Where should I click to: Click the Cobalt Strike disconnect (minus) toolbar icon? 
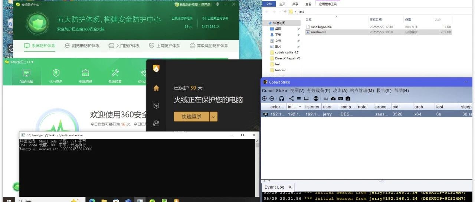(272, 98)
